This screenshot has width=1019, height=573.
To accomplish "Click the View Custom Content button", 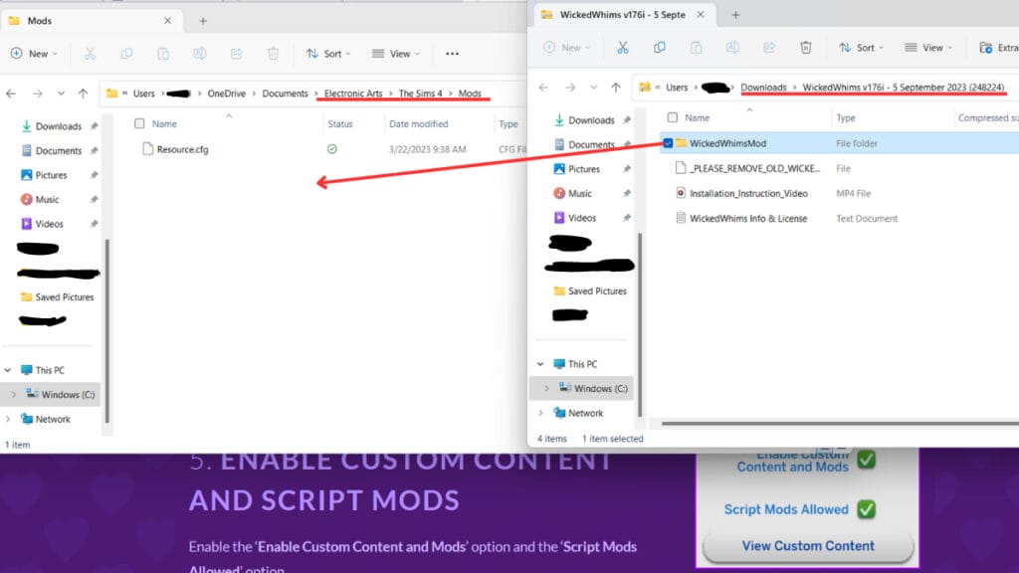I will point(807,545).
